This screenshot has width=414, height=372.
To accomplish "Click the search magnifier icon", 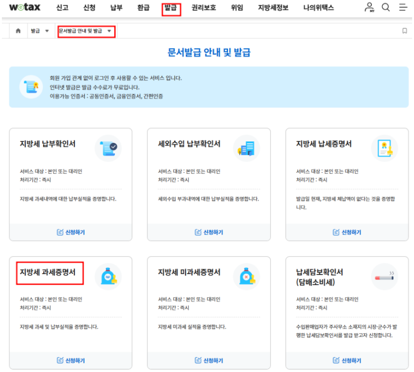I will point(386,7).
